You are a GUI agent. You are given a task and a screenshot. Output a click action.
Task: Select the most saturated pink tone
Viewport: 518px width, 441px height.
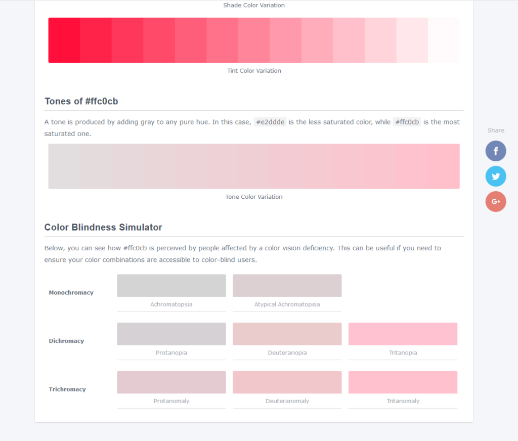click(x=444, y=166)
